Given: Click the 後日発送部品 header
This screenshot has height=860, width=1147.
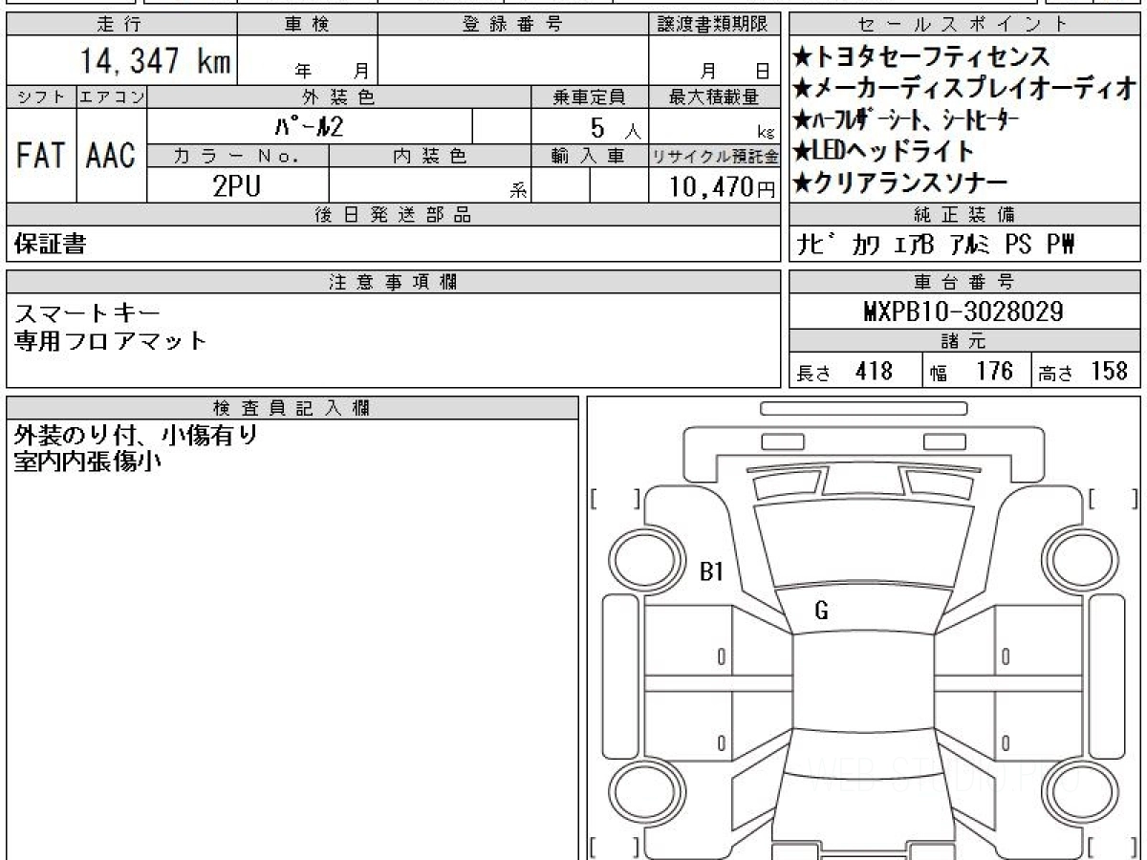Looking at the screenshot, I should [x=394, y=215].
